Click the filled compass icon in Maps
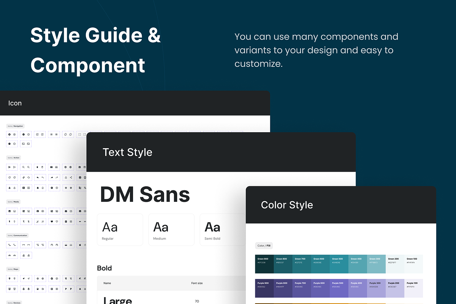Image resolution: width=456 pixels, height=304 pixels. click(52, 279)
